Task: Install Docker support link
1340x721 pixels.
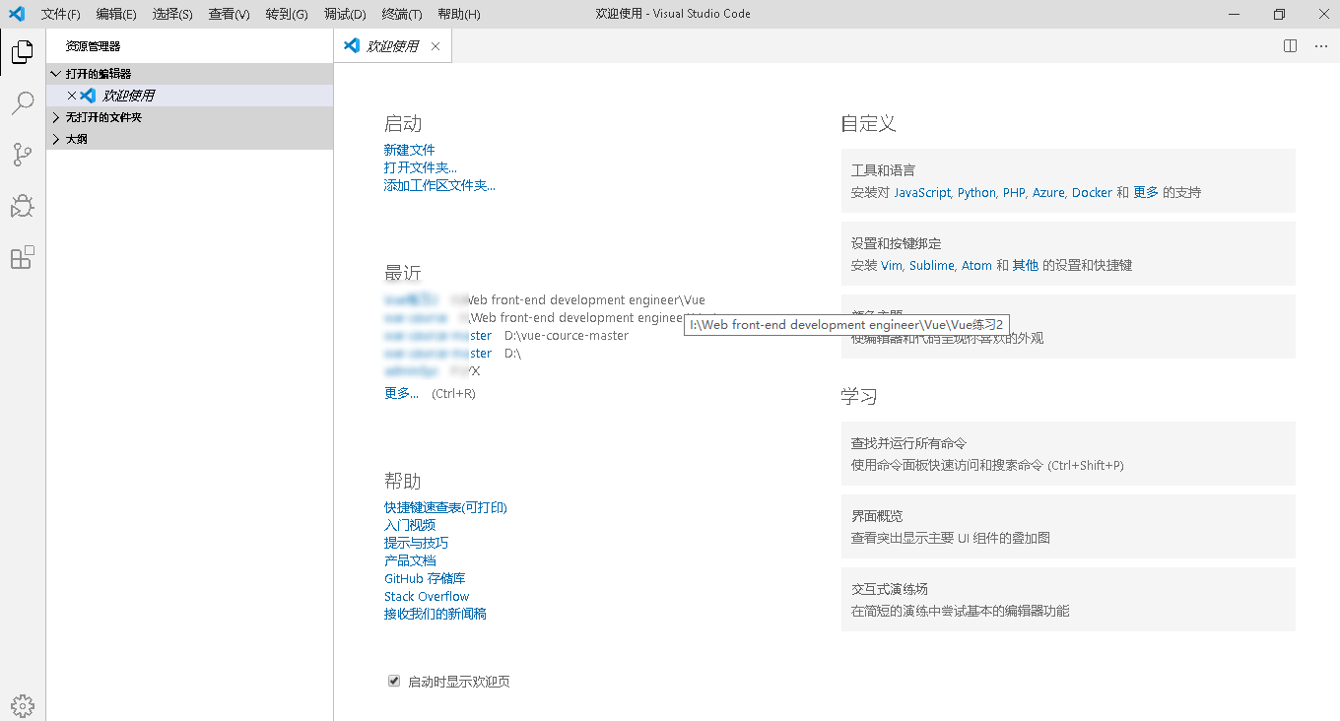Action: pyautogui.click(x=1092, y=193)
